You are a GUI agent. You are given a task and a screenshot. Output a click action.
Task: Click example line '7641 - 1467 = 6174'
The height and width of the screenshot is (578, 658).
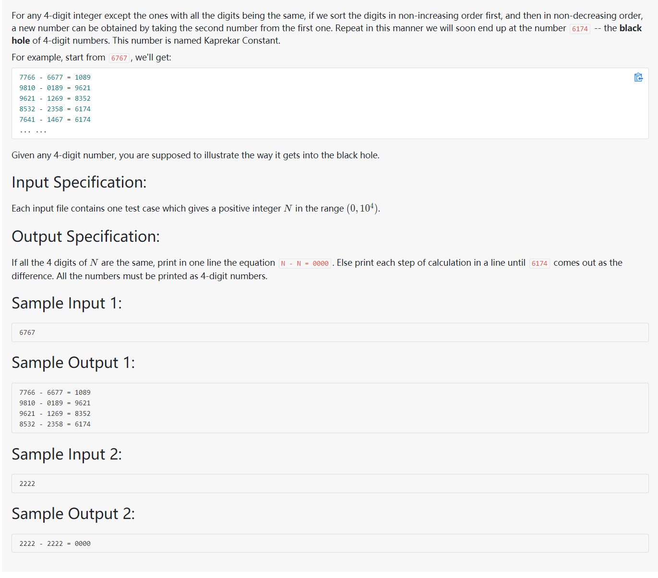point(55,119)
